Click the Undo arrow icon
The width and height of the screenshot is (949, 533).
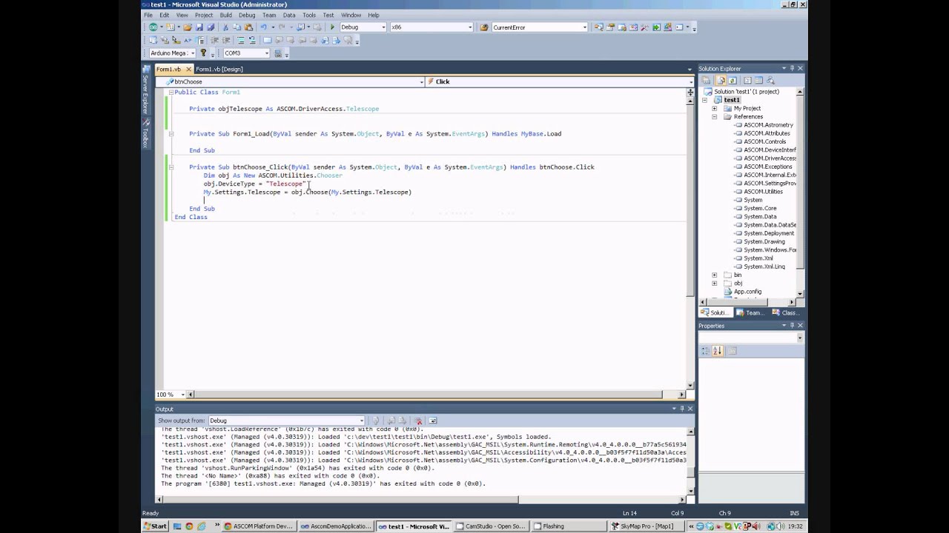point(263,27)
